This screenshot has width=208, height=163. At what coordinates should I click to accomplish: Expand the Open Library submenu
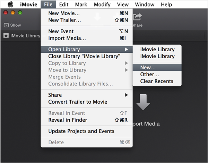coord(87,49)
